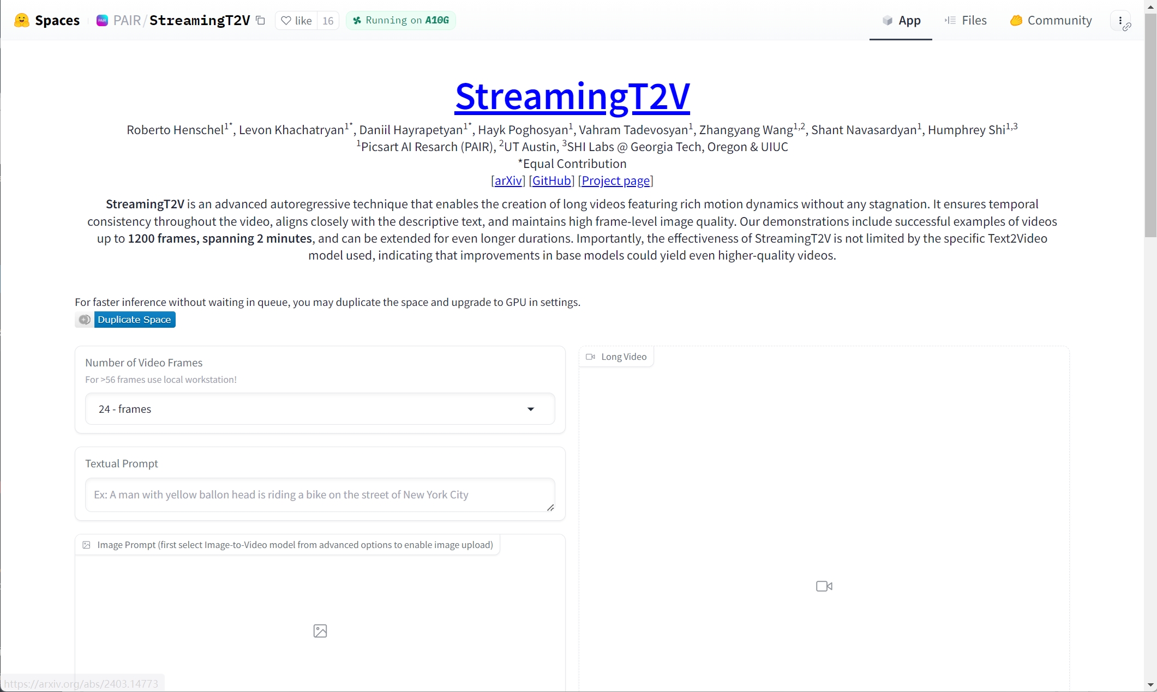
Task: Expand the Number of Video Frames dropdown
Action: click(320, 408)
